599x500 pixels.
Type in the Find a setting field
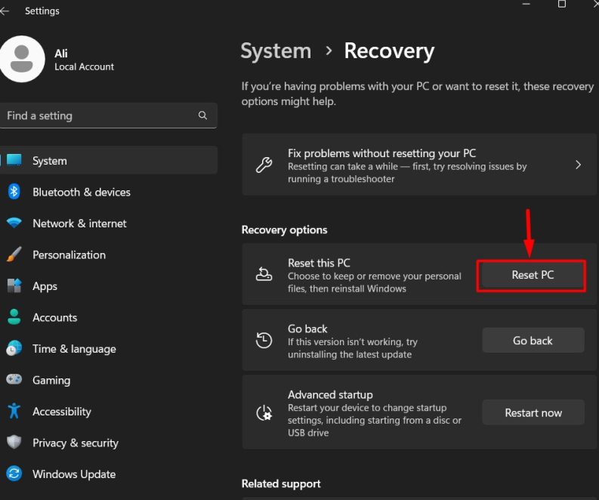[98, 116]
